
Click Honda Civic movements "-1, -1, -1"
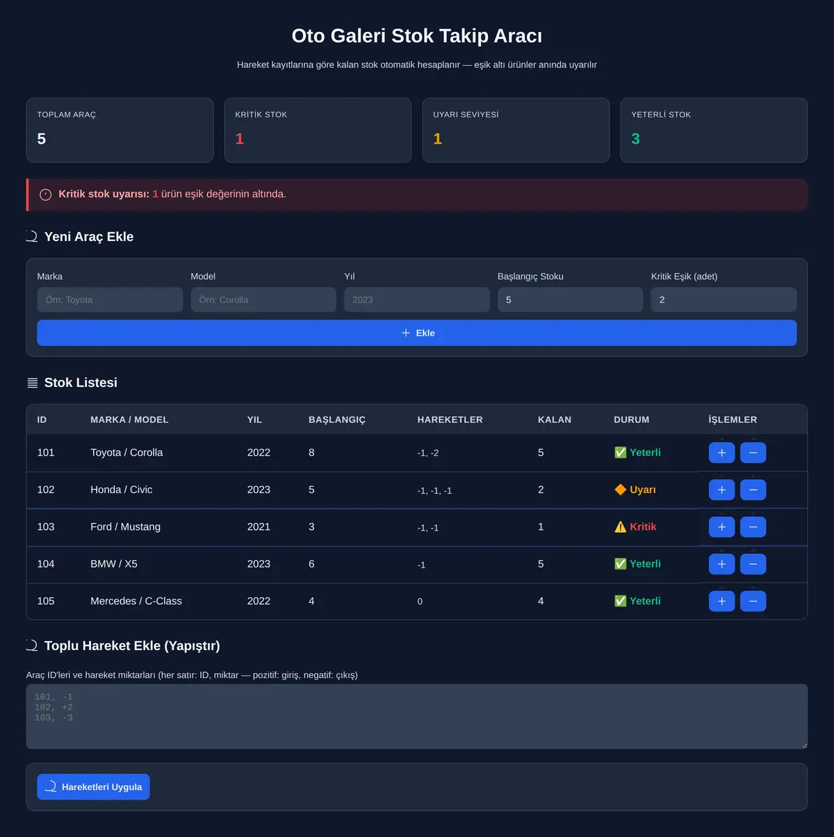[x=434, y=490]
